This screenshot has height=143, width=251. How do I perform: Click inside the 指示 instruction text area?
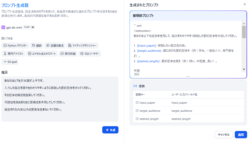point(60,99)
